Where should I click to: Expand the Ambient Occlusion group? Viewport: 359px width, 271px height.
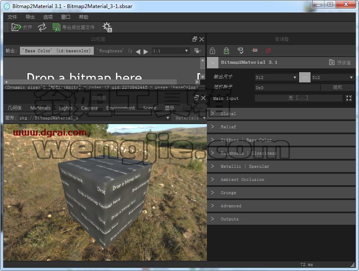point(281,179)
